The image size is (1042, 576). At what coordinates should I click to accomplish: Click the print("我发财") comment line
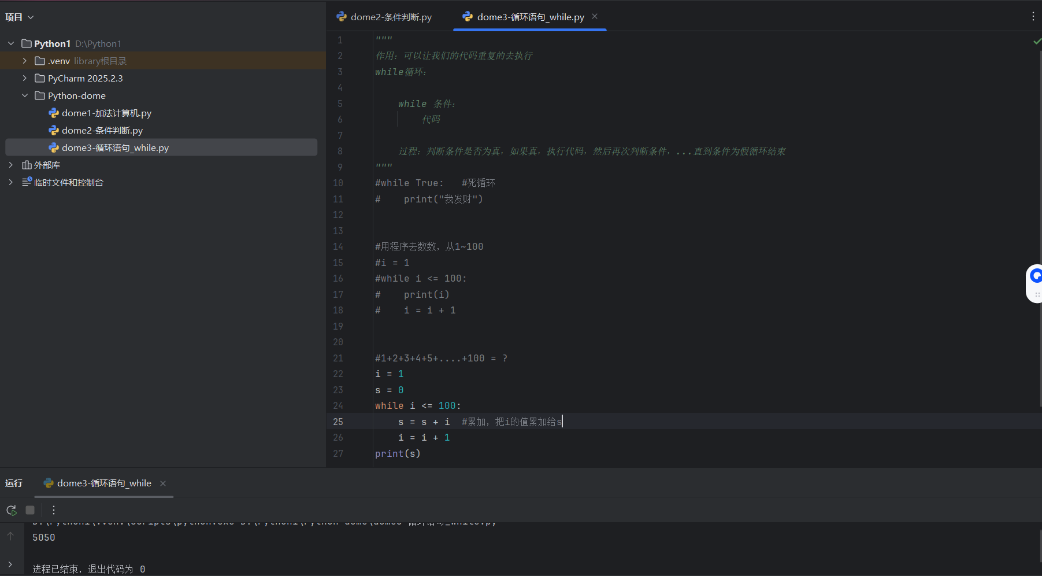tap(429, 199)
